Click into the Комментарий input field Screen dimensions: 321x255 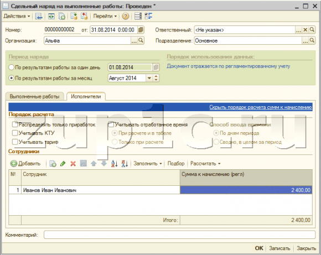tap(179, 235)
